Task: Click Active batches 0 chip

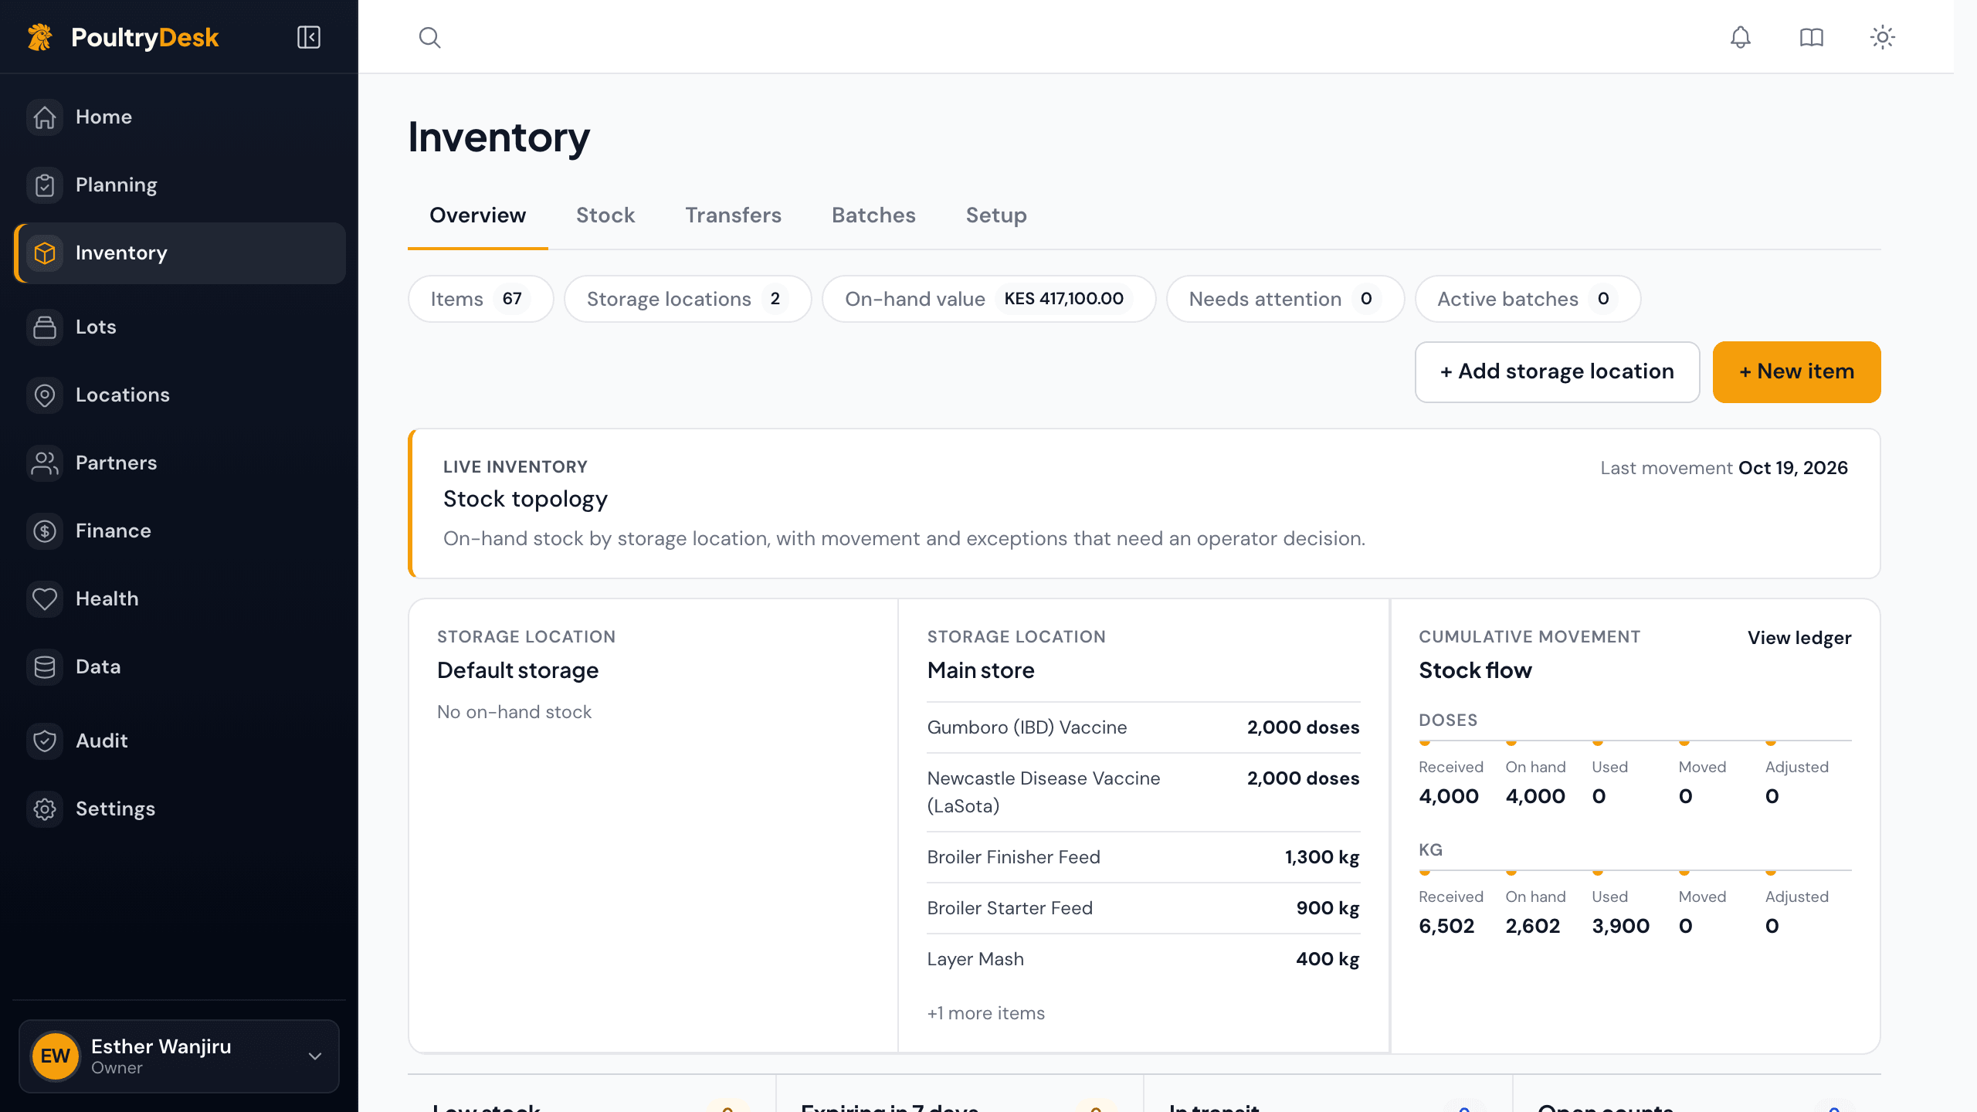Action: [x=1528, y=299]
